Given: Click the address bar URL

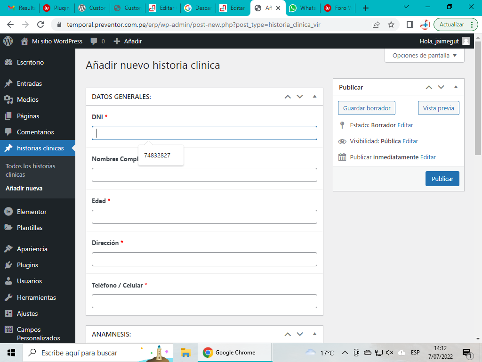Looking at the screenshot, I should click(193, 25).
